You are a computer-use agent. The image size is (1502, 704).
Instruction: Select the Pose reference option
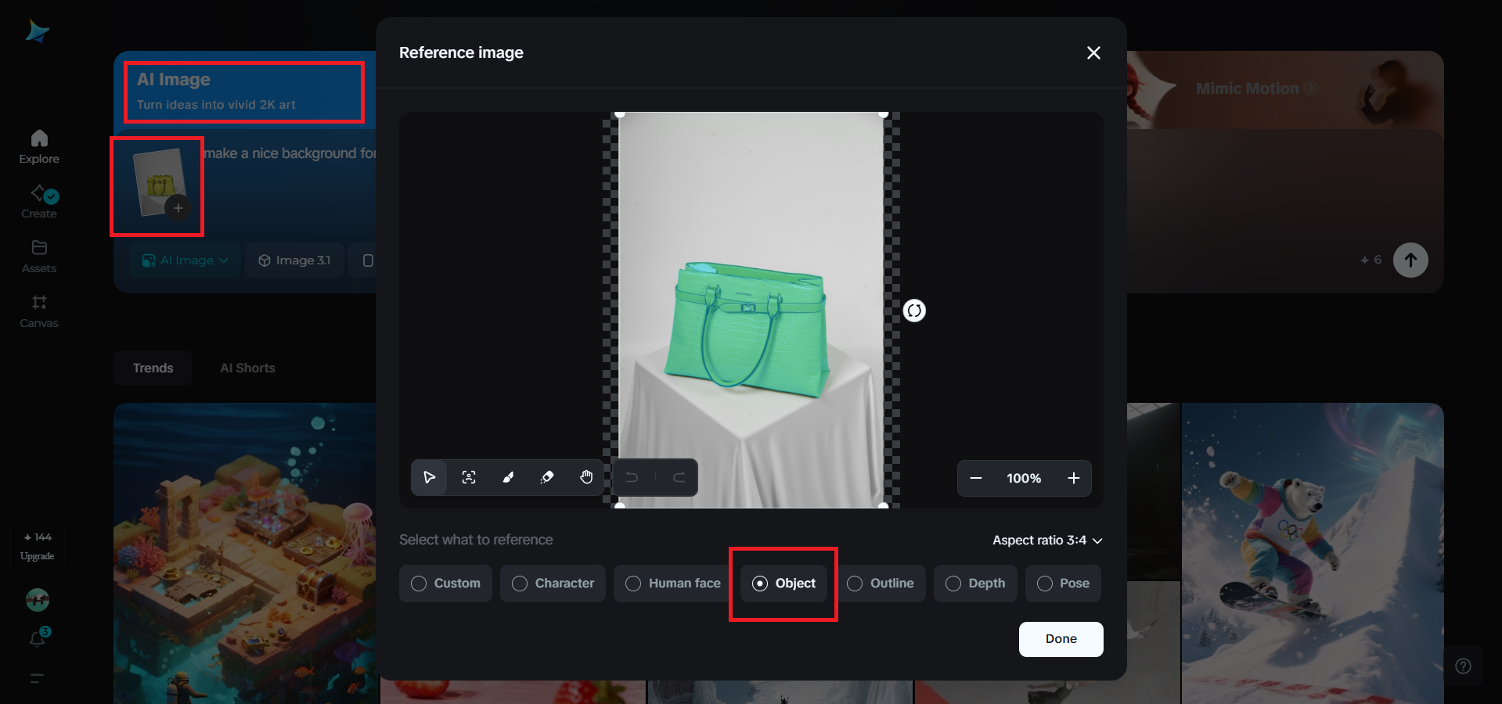pyautogui.click(x=1063, y=584)
